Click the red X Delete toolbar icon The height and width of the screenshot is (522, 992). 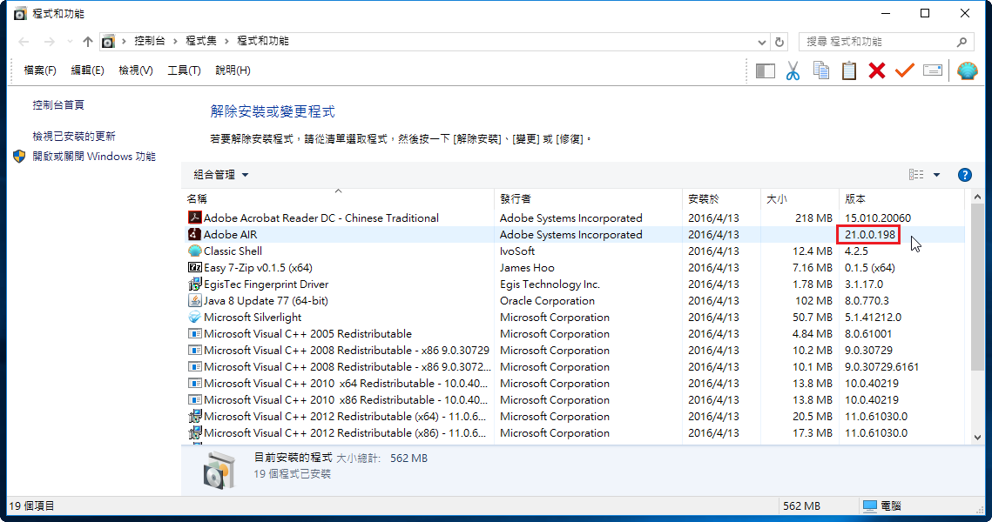point(877,70)
